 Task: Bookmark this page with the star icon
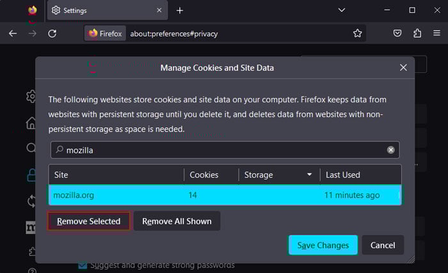(358, 33)
